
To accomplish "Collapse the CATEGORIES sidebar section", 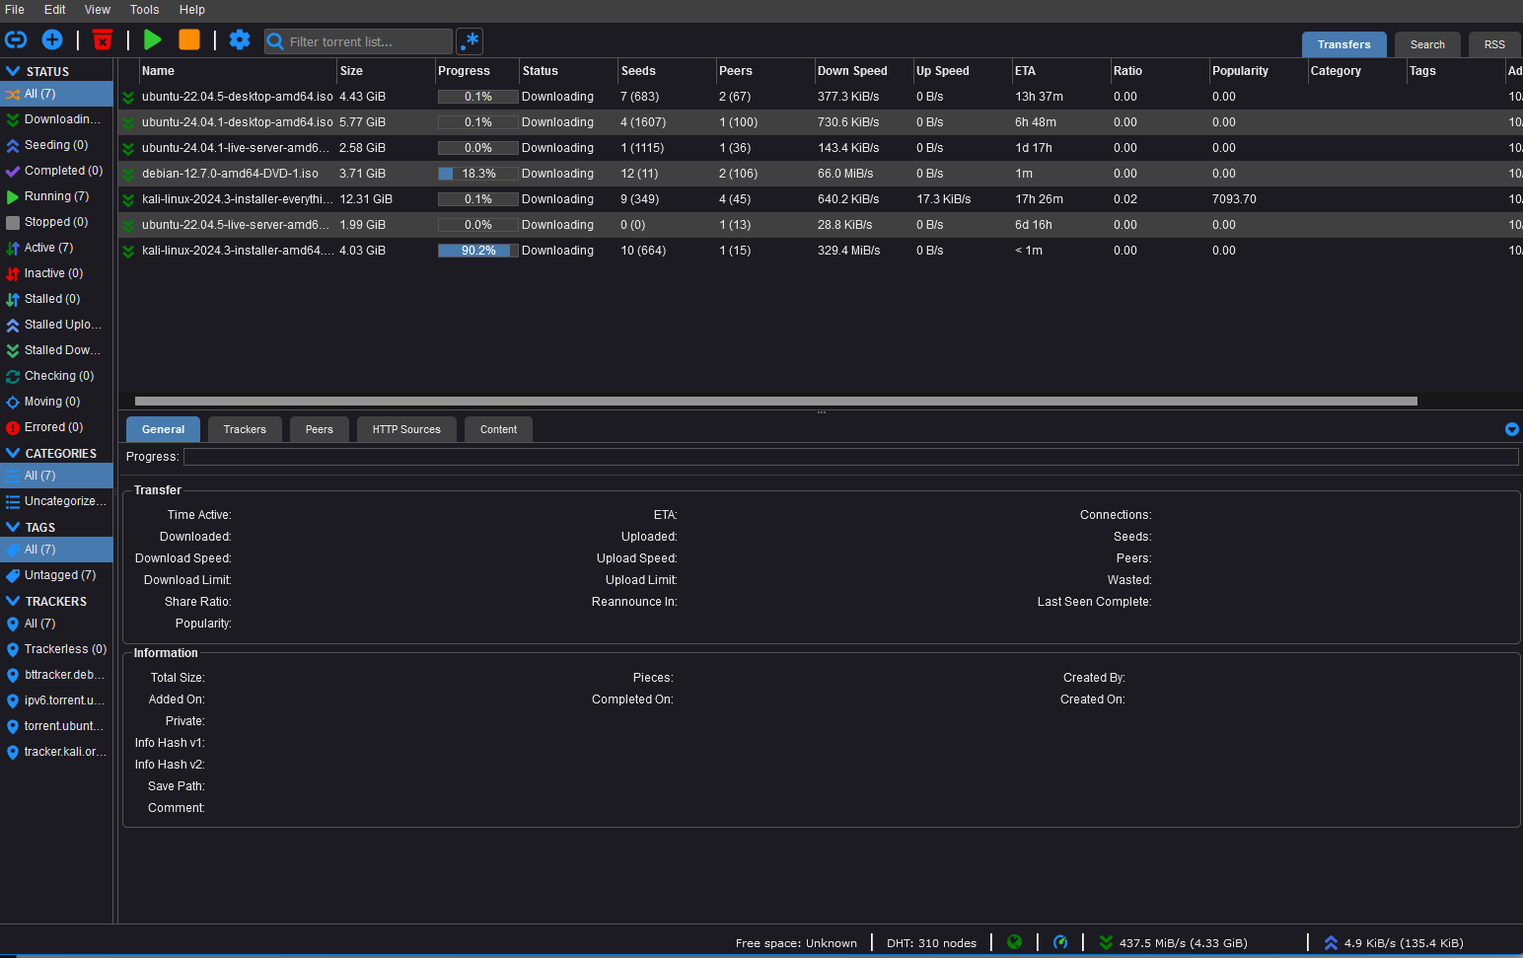I will point(13,453).
